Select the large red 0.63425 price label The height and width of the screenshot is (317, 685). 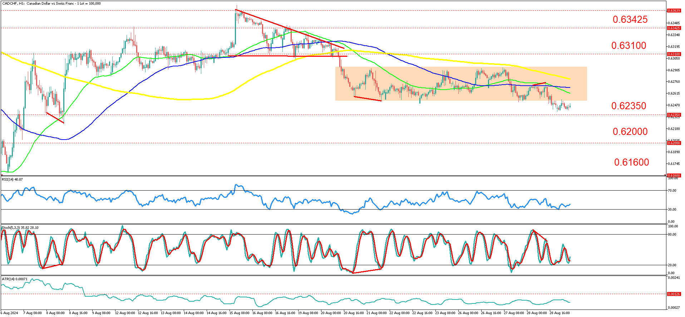pos(630,20)
